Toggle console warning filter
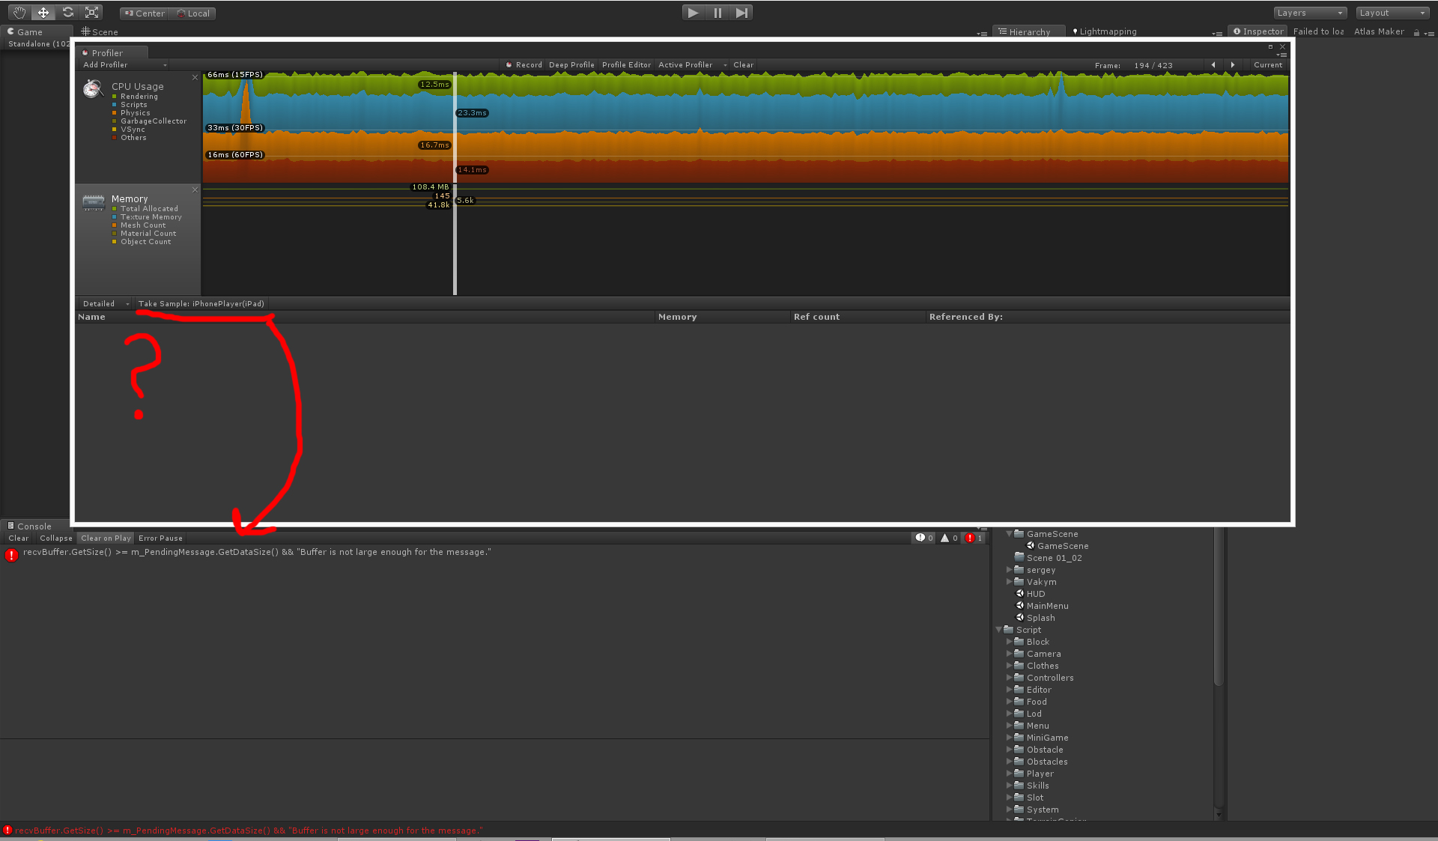 pyautogui.click(x=949, y=538)
